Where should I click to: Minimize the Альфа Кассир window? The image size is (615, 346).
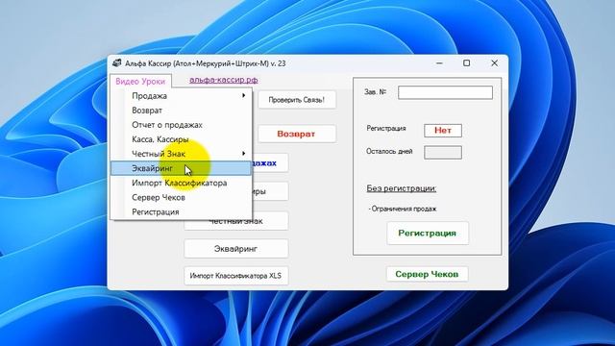click(x=439, y=63)
